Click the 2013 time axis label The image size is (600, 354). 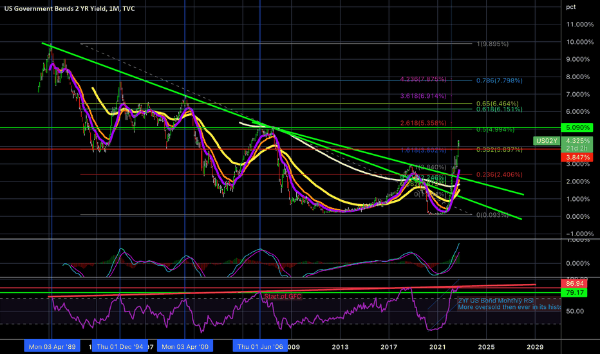click(x=340, y=347)
